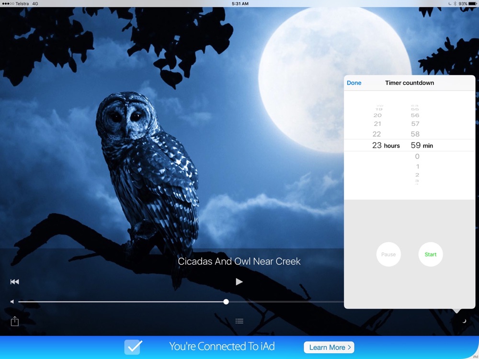The height and width of the screenshot is (359, 479).
Task: Select 58 in the minutes picker
Action: [x=415, y=134]
